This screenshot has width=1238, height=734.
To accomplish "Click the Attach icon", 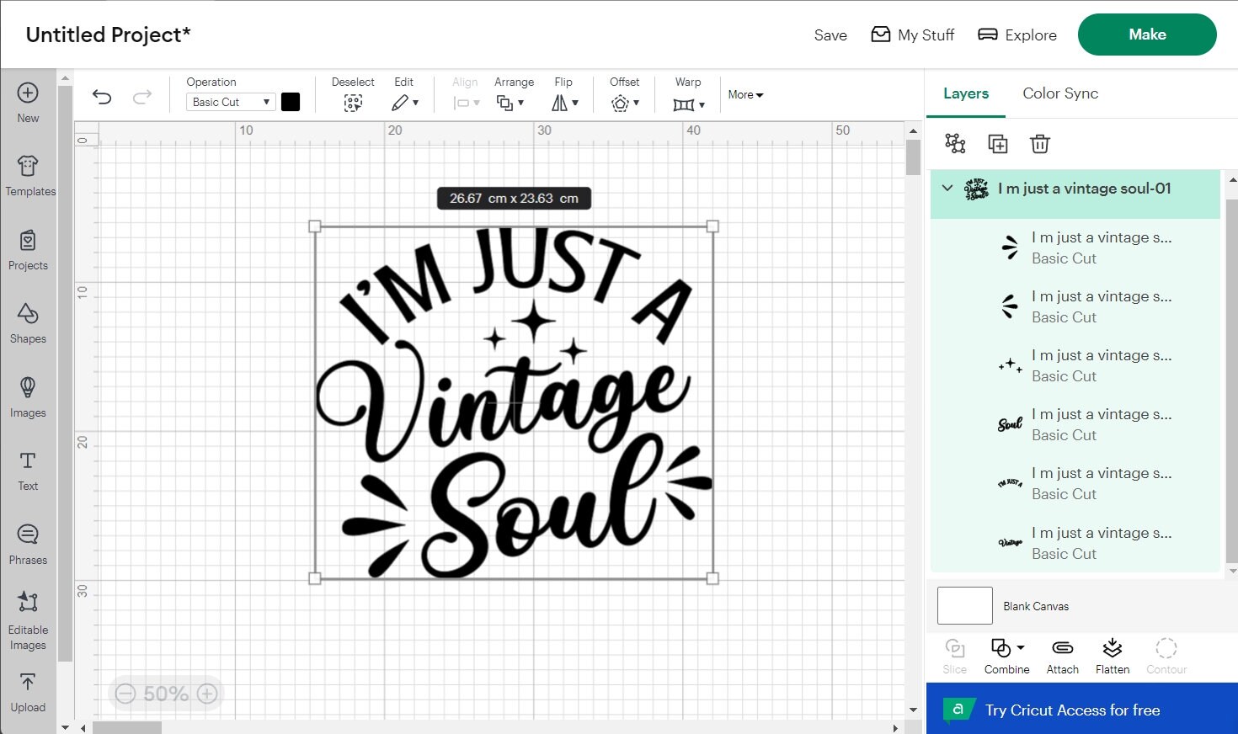I will [x=1062, y=655].
